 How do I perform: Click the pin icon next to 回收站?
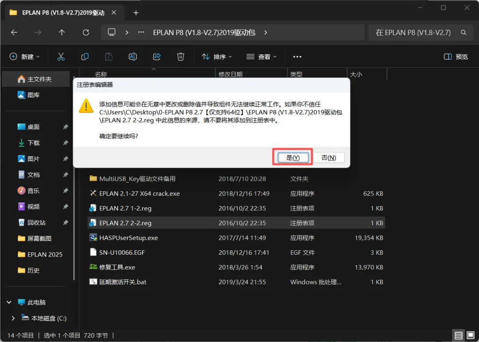(x=65, y=223)
